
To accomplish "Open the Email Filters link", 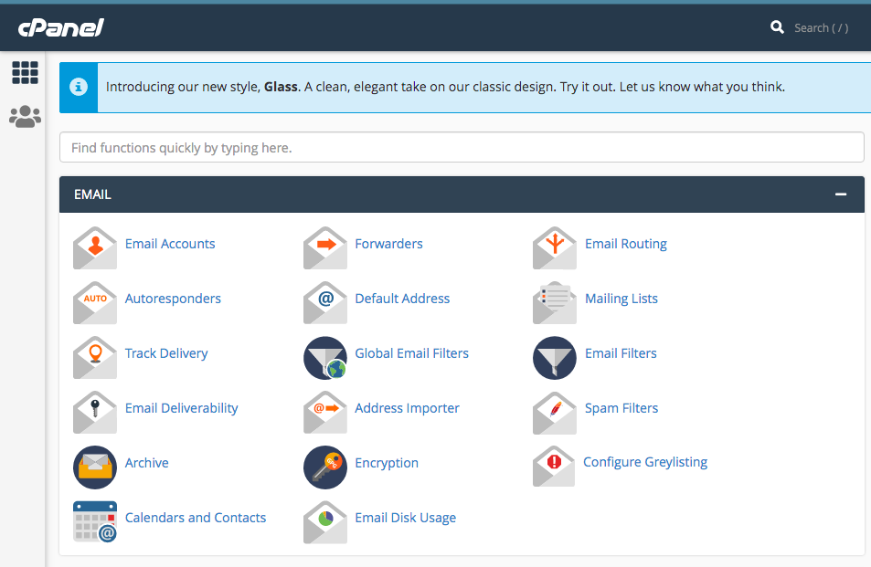I will 621,353.
